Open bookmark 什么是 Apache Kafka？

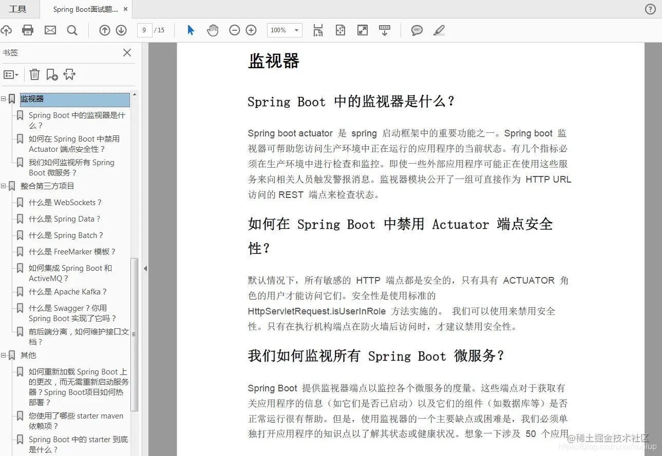point(68,291)
